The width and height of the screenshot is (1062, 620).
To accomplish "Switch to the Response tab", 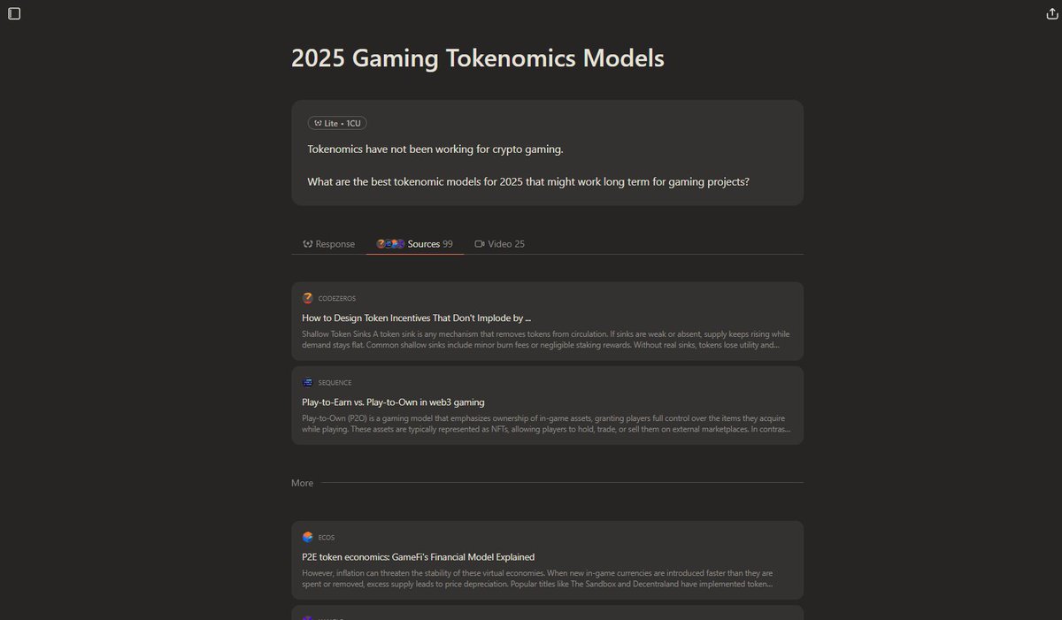I will [x=328, y=244].
